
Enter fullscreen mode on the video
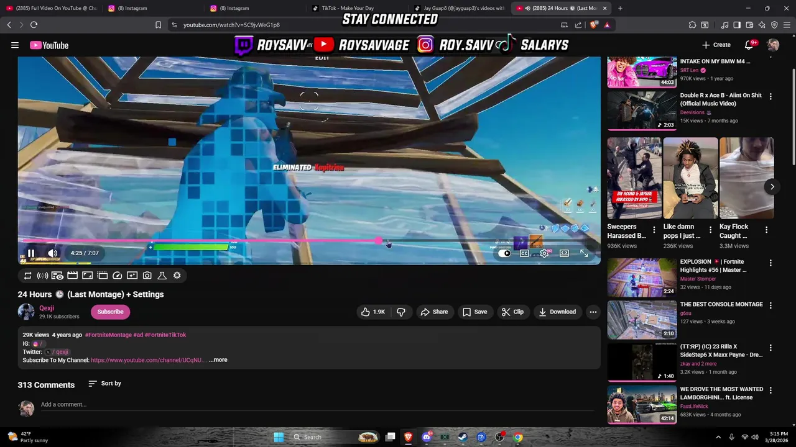(x=584, y=253)
